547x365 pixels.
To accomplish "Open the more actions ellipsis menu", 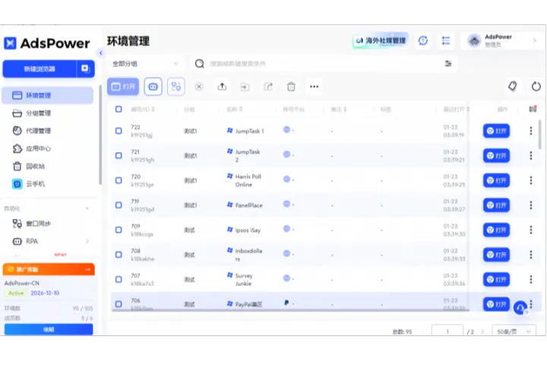I will pos(314,86).
